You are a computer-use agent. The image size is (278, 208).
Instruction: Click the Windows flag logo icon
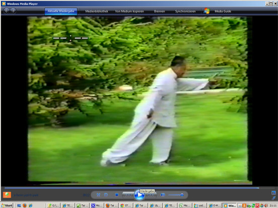206,11
